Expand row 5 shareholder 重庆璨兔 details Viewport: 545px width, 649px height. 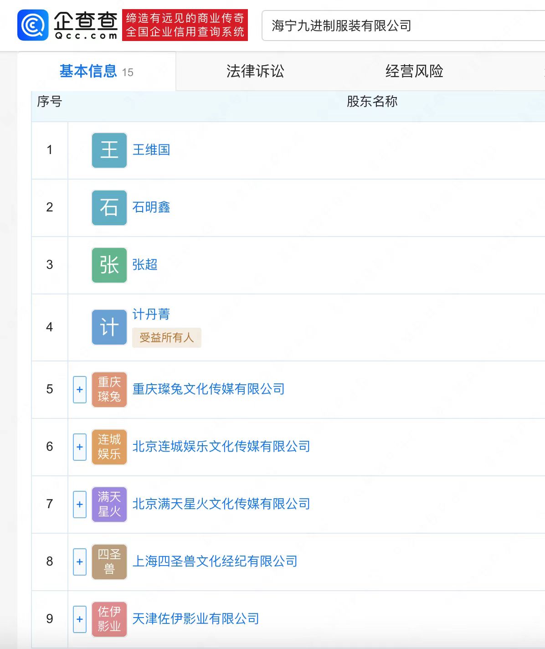tap(80, 390)
